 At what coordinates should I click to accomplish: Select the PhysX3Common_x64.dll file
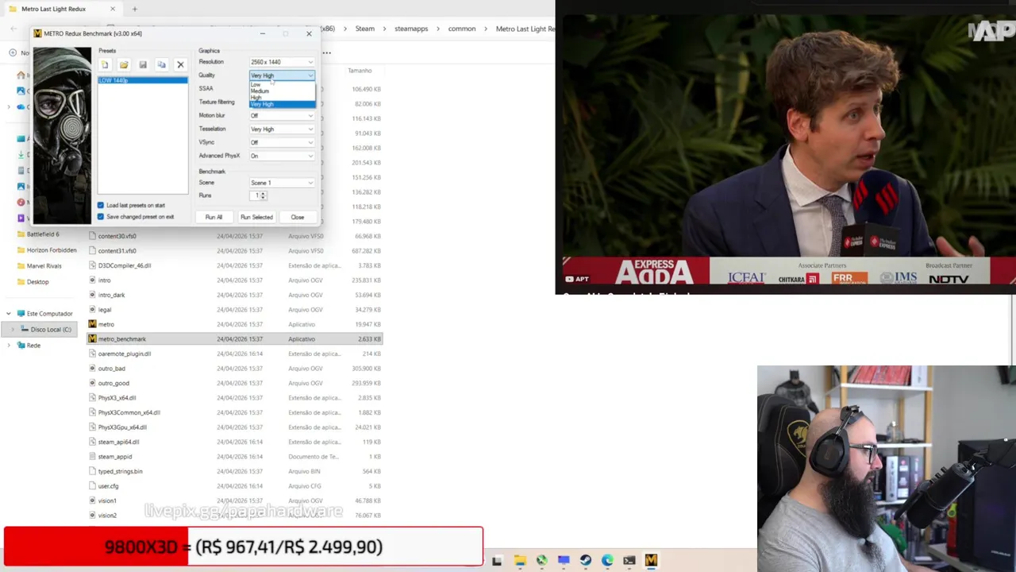(x=129, y=412)
